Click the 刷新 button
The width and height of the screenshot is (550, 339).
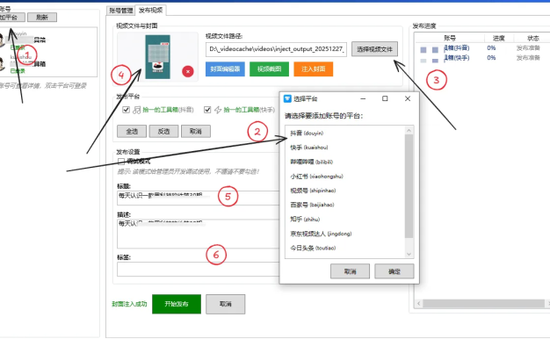tap(42, 18)
